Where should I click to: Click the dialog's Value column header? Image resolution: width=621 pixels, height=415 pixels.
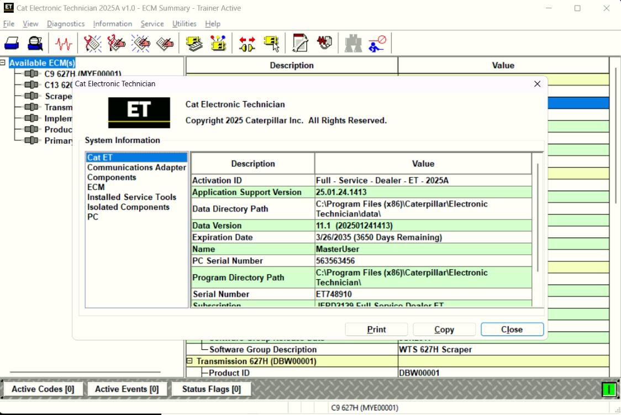tap(423, 164)
